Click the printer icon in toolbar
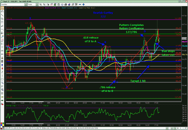This screenshot has width=188, height=130. click(x=66, y=5)
